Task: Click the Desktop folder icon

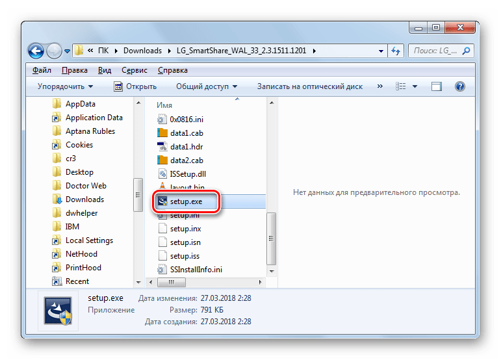Action: [57, 172]
